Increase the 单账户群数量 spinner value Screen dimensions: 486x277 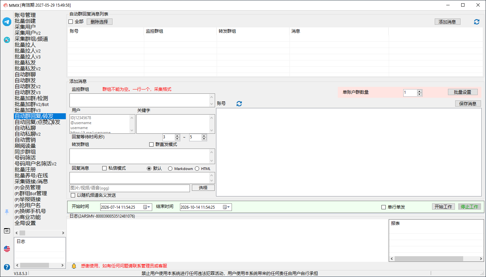[x=420, y=91]
